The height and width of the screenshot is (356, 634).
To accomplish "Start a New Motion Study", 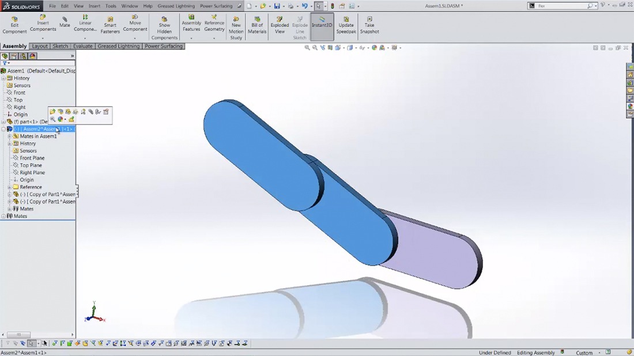I will click(x=236, y=28).
